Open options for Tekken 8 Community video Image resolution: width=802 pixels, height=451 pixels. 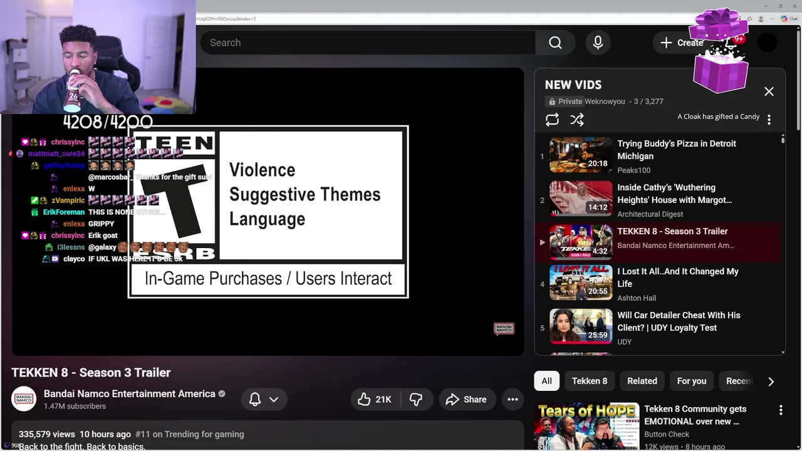tap(781, 410)
